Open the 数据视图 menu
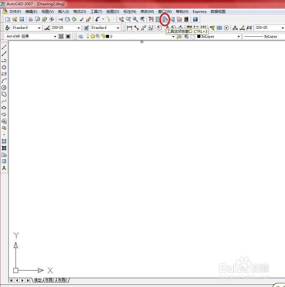 218,12
